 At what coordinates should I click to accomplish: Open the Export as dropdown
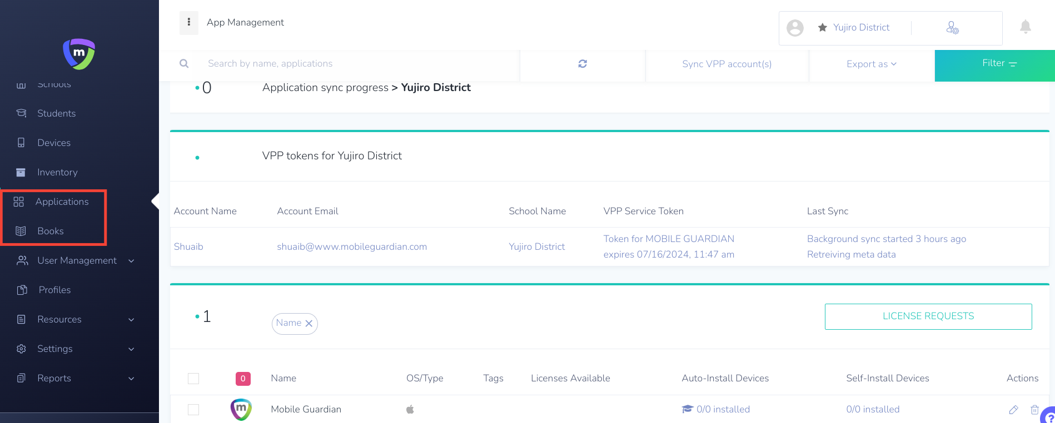pyautogui.click(x=872, y=64)
